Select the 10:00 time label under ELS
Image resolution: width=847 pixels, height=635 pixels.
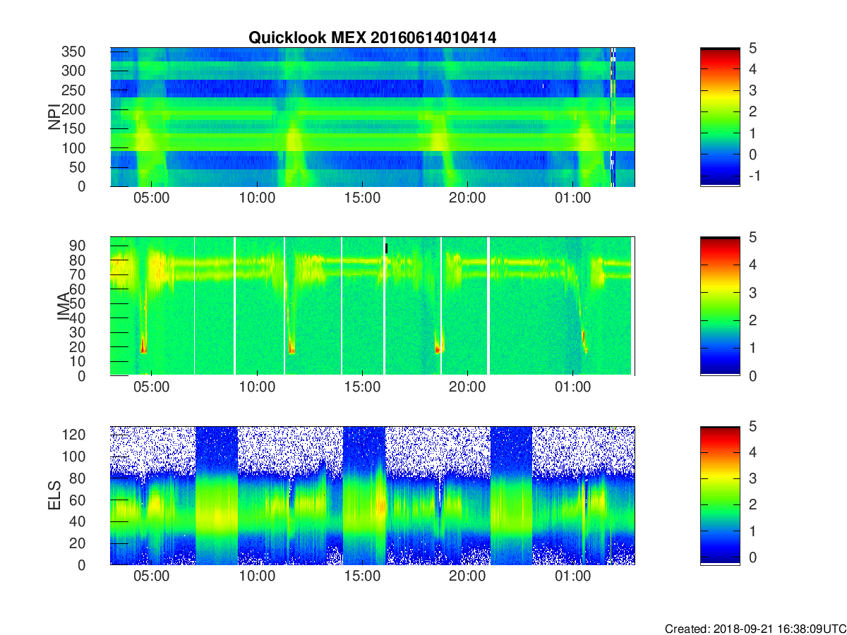click(257, 576)
